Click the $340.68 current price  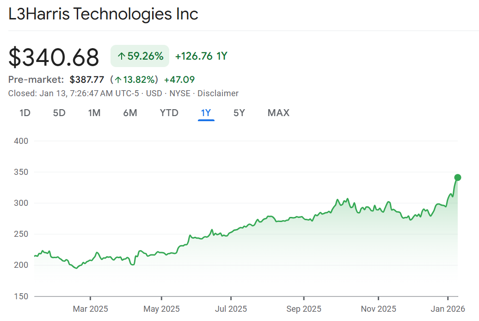tap(54, 57)
